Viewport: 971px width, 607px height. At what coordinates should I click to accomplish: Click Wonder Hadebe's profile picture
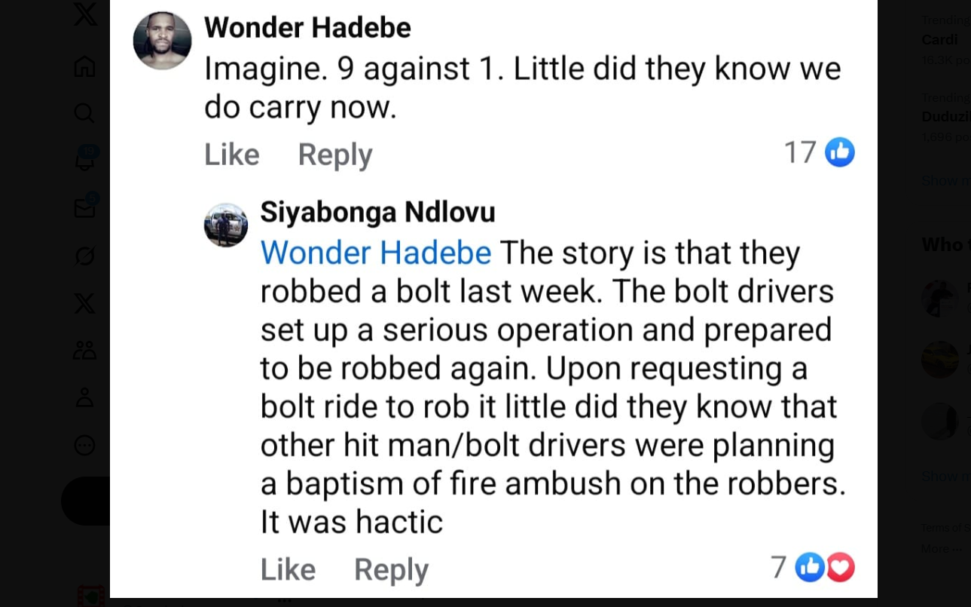162,41
